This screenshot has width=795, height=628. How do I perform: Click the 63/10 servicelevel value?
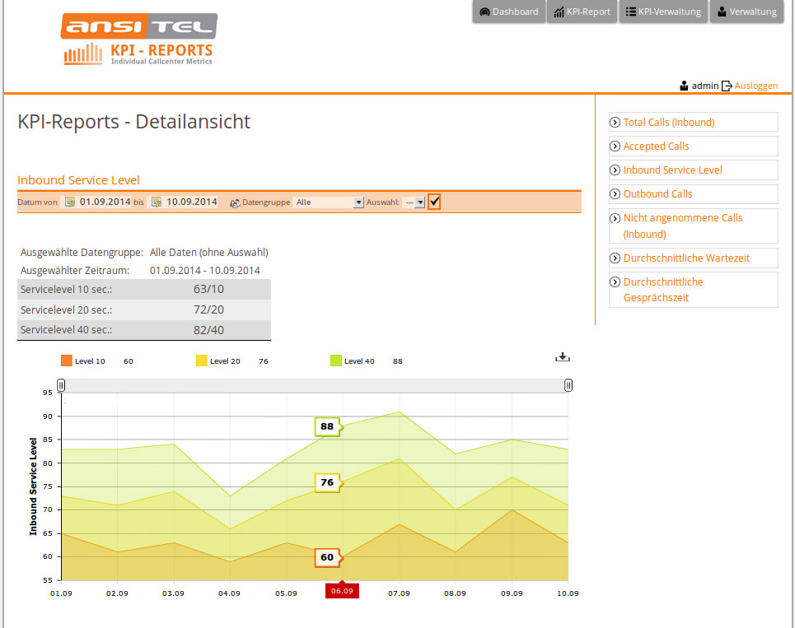[208, 289]
